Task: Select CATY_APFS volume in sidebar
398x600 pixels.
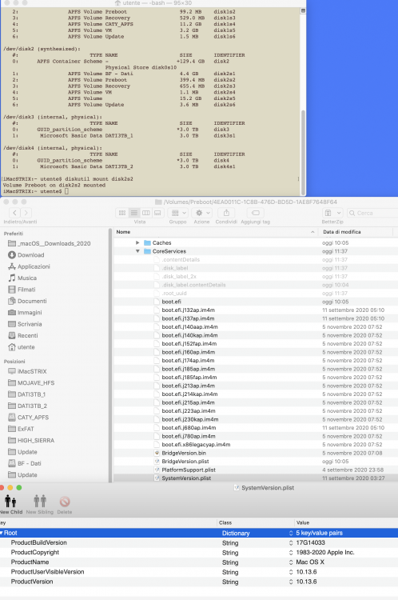Action: (x=28, y=417)
